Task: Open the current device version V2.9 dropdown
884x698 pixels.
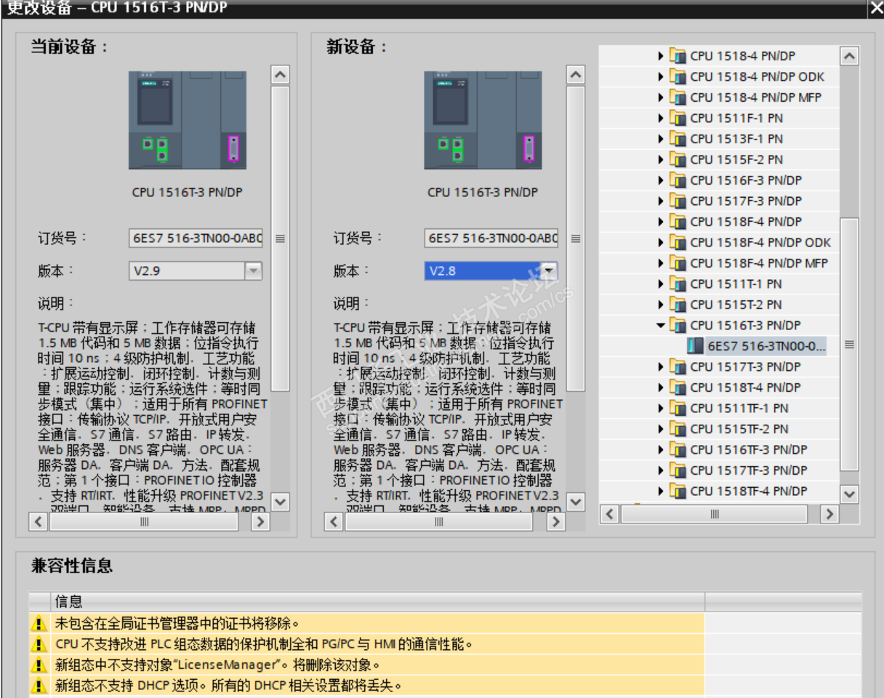Action: click(x=253, y=271)
